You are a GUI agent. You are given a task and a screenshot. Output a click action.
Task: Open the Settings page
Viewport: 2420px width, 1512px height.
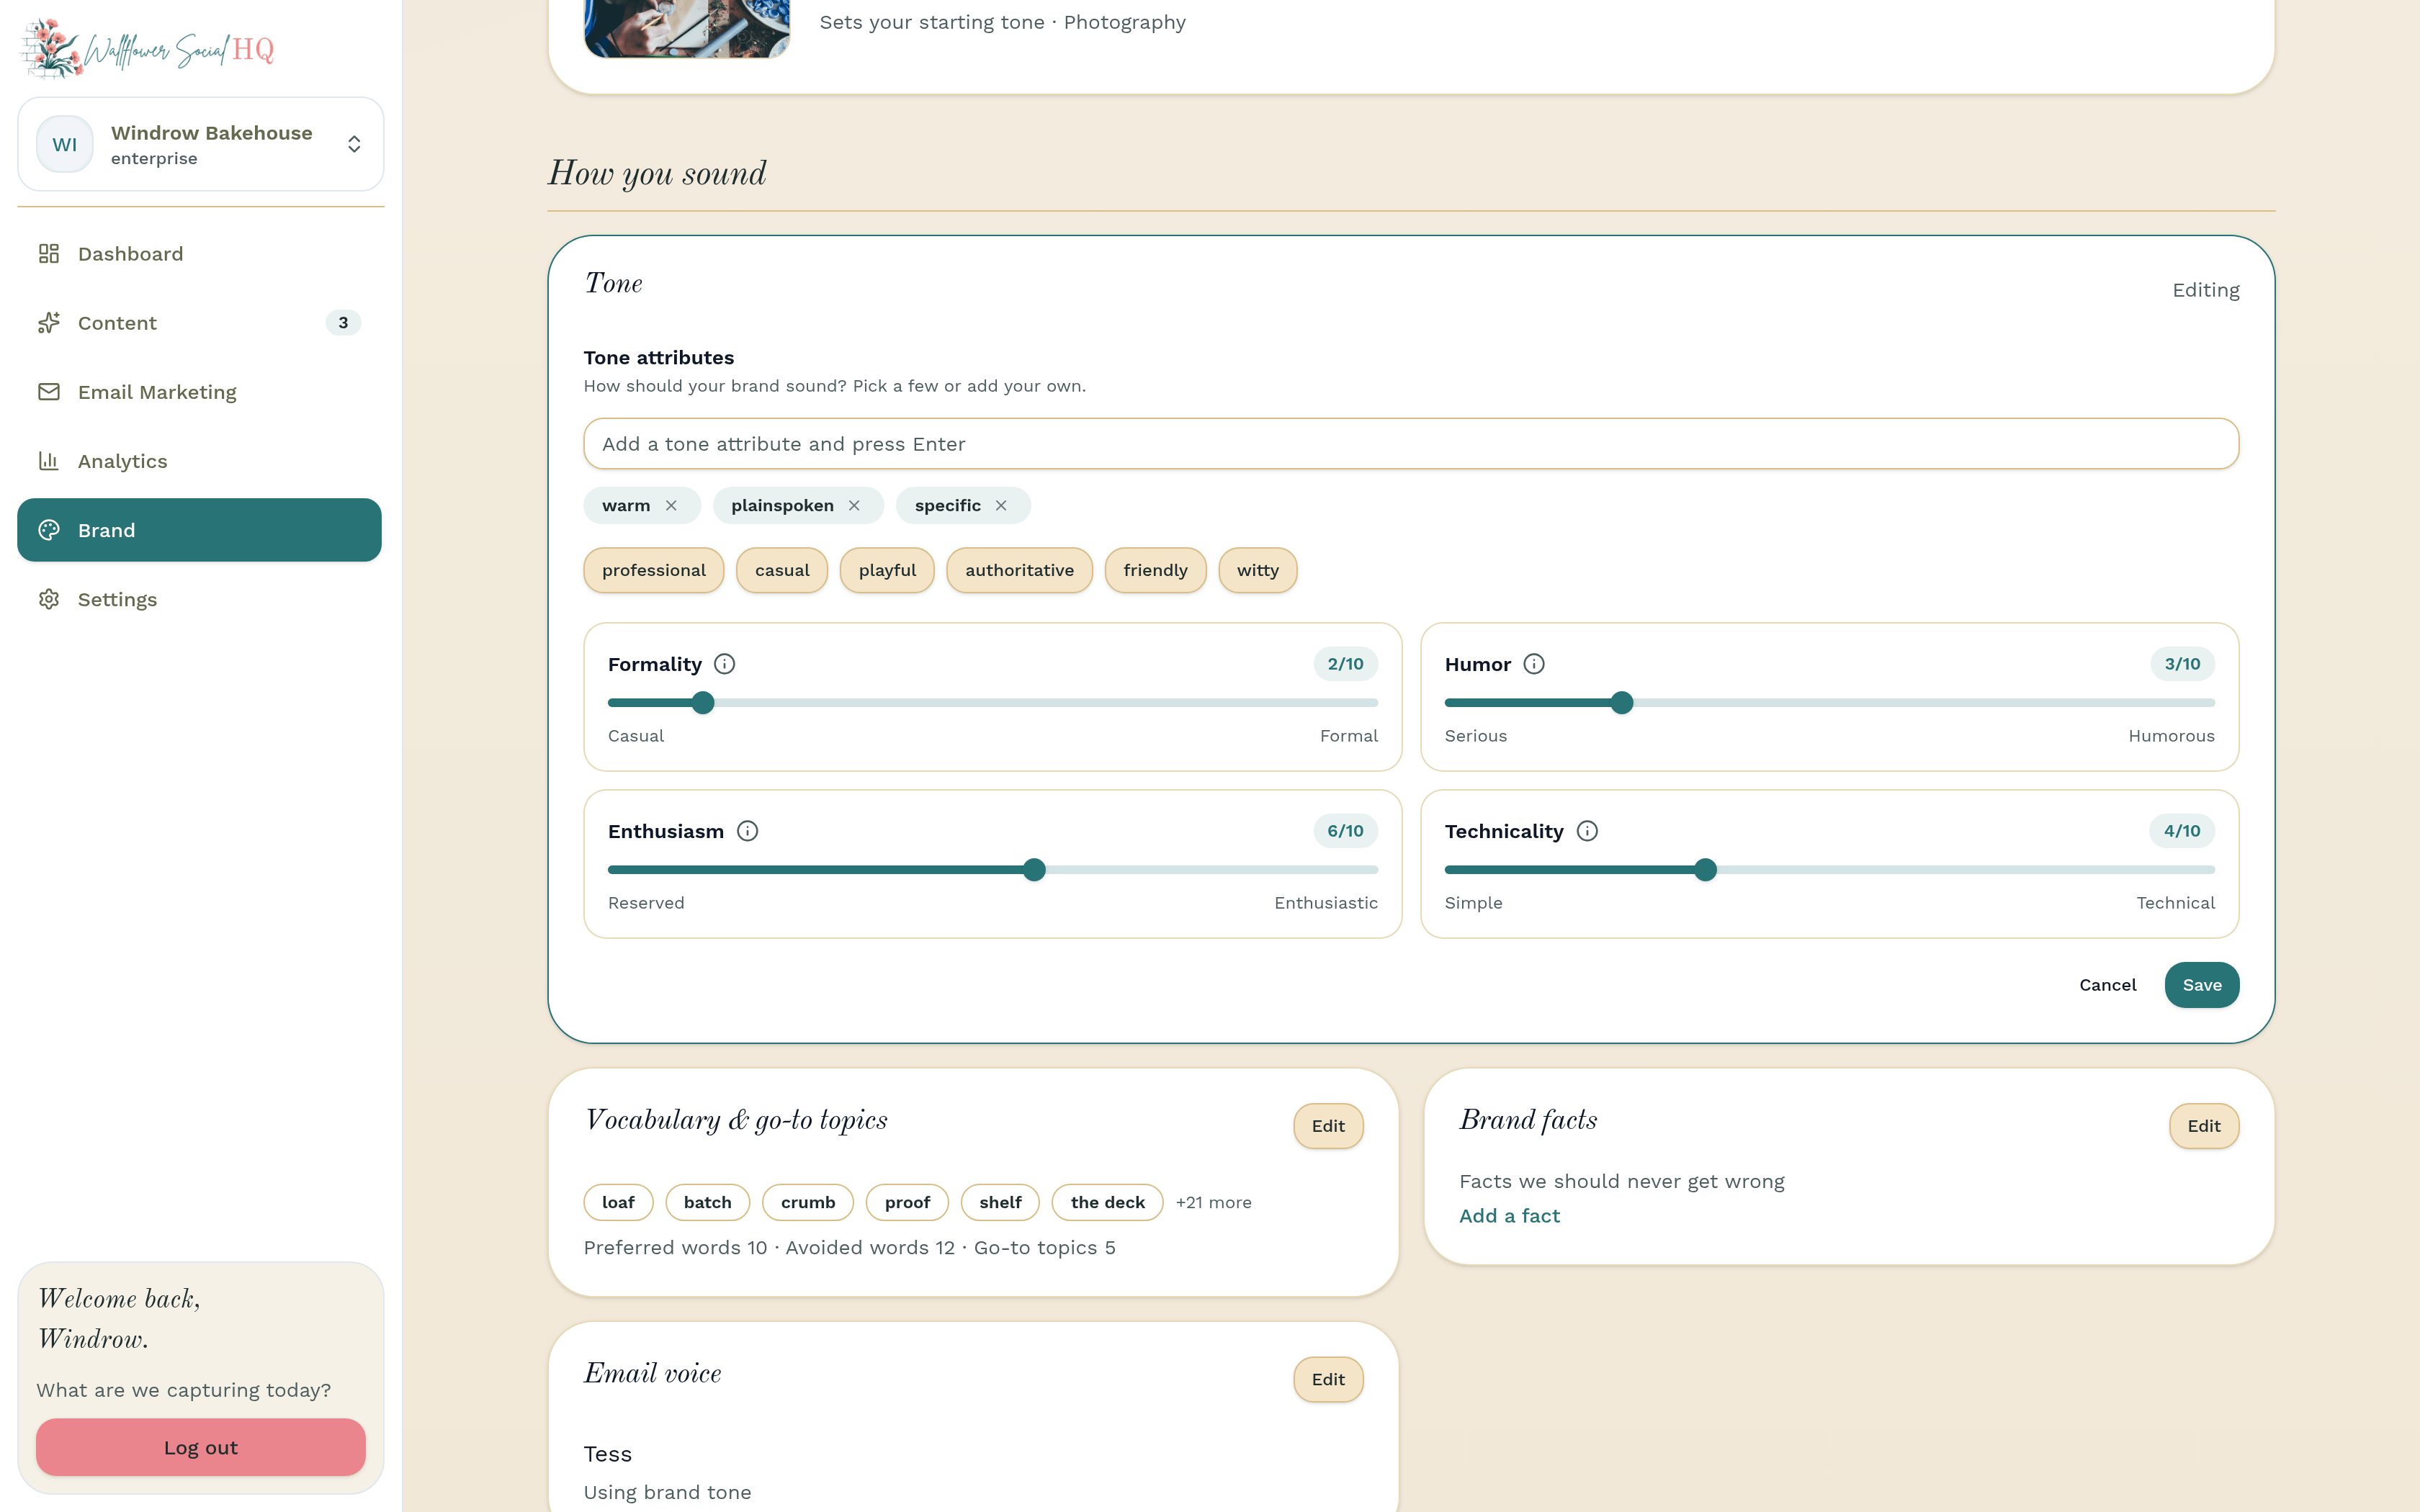point(199,599)
